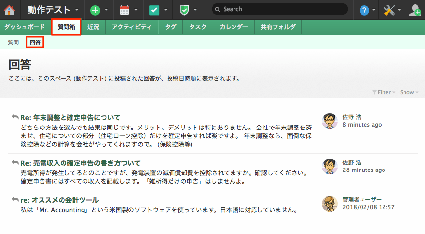
Task: Switch to the ダッシュボード tab
Action: click(x=24, y=27)
